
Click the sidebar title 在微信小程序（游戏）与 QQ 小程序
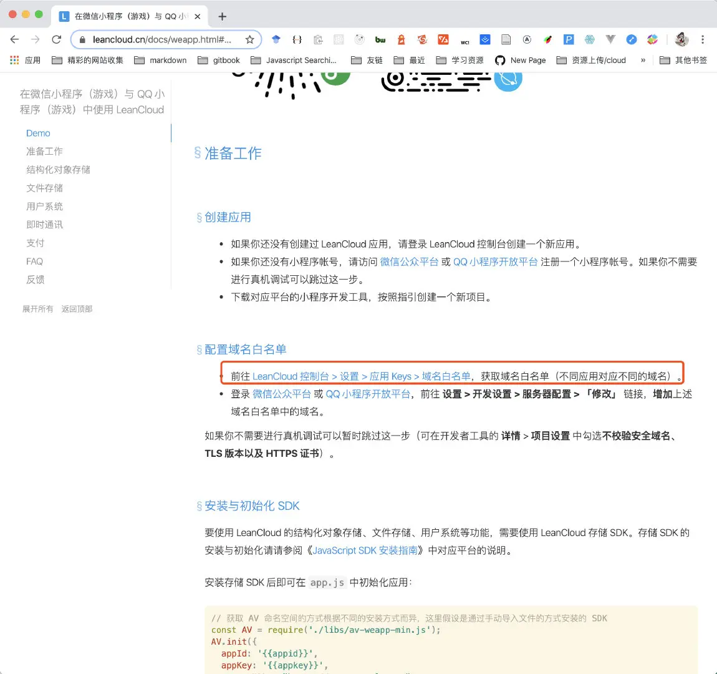coord(92,102)
